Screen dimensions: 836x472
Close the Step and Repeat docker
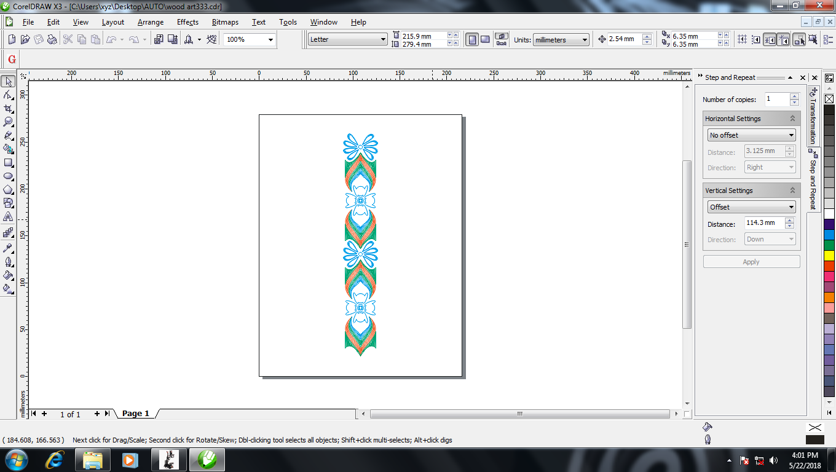[803, 77]
